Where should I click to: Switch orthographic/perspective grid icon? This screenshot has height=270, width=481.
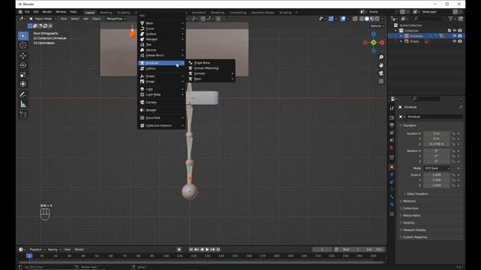[381, 81]
